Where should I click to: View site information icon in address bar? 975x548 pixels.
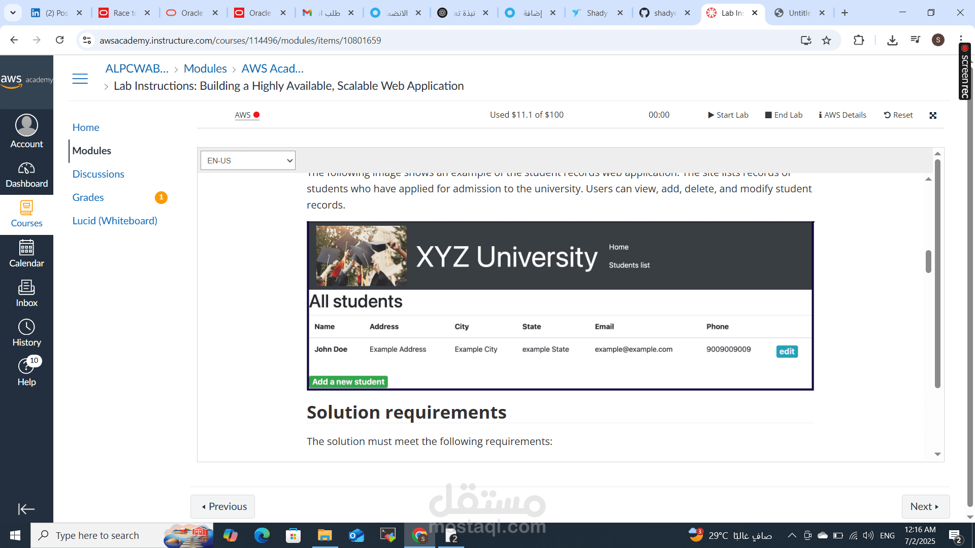[87, 40]
